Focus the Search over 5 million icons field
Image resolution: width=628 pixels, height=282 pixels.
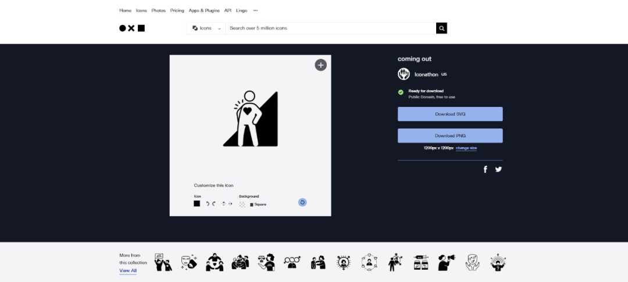click(331, 28)
